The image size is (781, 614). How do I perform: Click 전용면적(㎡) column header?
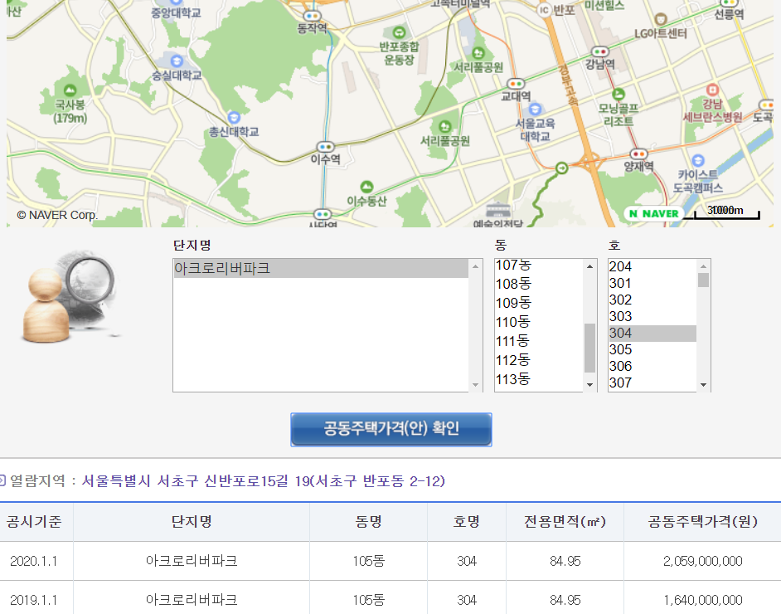pos(565,522)
